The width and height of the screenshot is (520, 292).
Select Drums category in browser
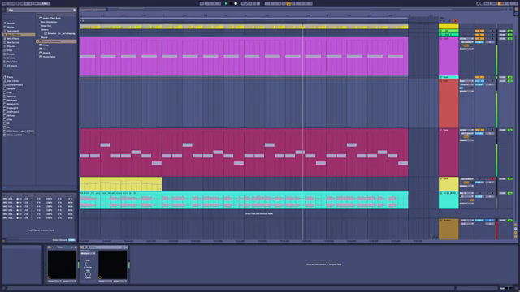tap(11, 27)
